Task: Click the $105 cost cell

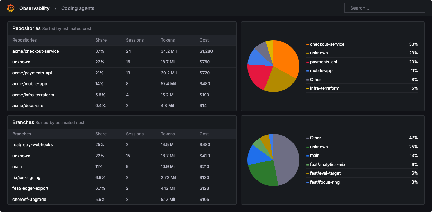Action: [204, 200]
